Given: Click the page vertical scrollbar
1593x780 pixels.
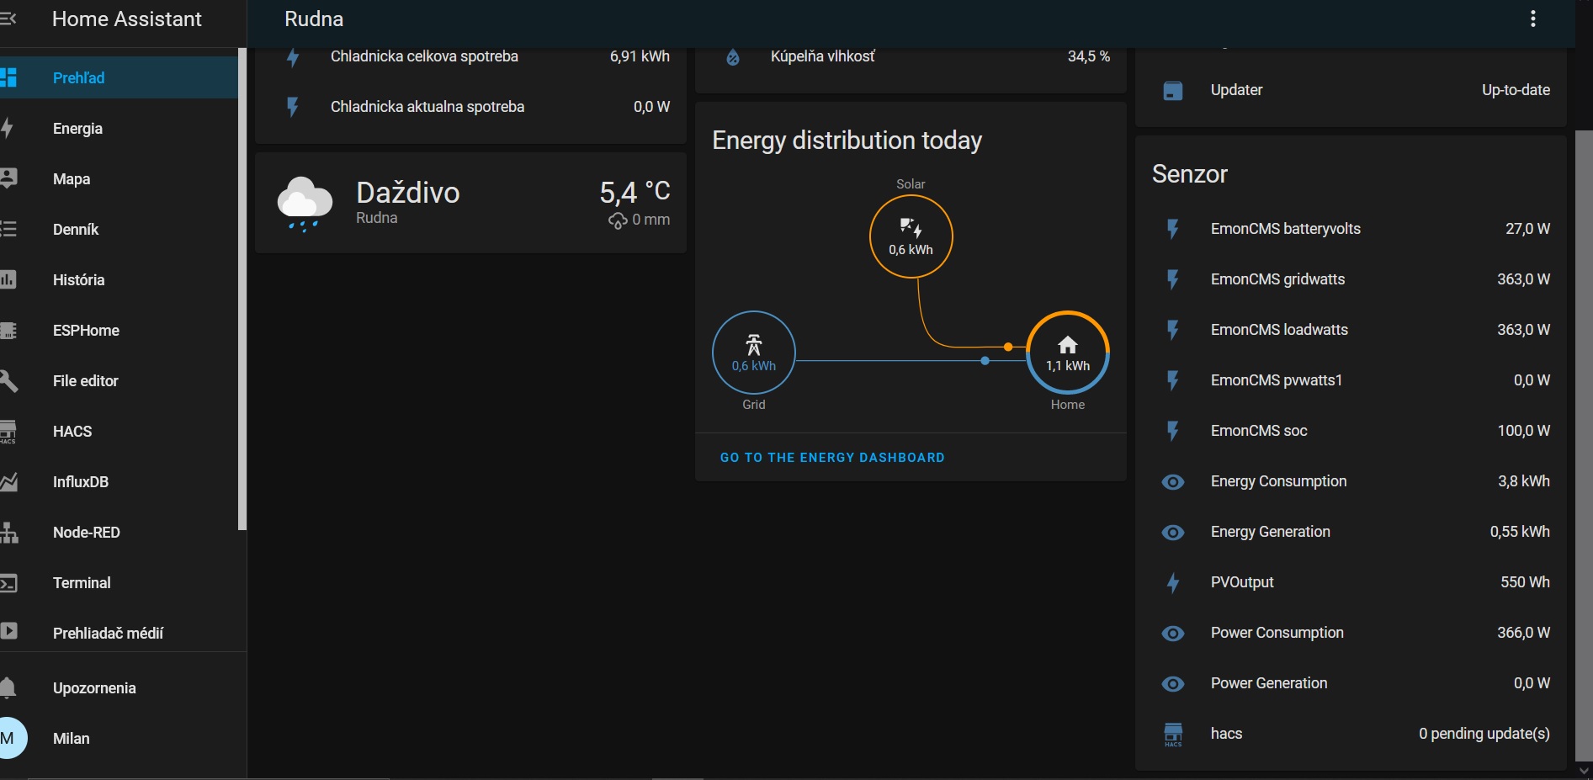Looking at the screenshot, I should point(1584,444).
